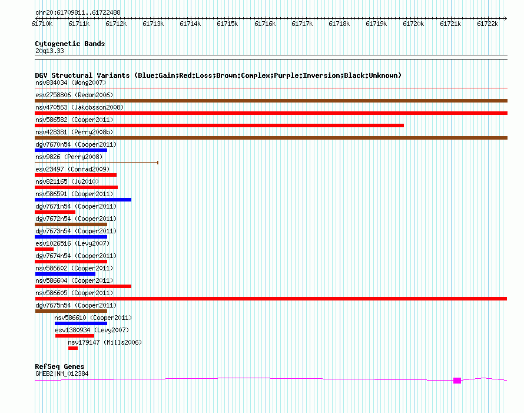The width and height of the screenshot is (524, 413).
Task: Select nsv586591 (Cooper2011) label
Action: pos(74,194)
